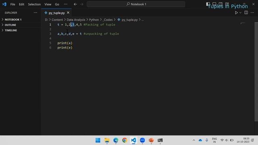This screenshot has width=258, height=145.
Task: Click the battery tray icon
Action: click(232, 140)
